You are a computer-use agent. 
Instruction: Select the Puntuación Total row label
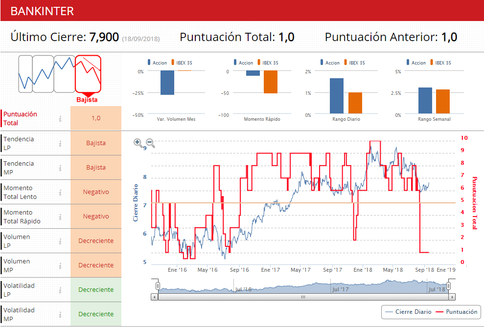click(x=20, y=118)
